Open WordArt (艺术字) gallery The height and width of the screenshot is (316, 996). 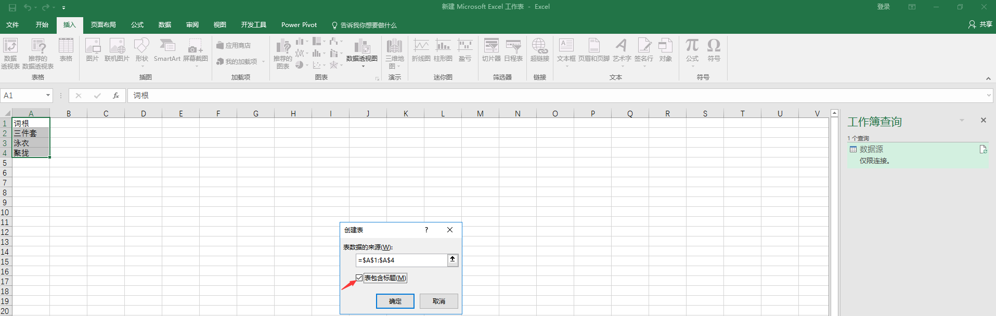click(622, 51)
